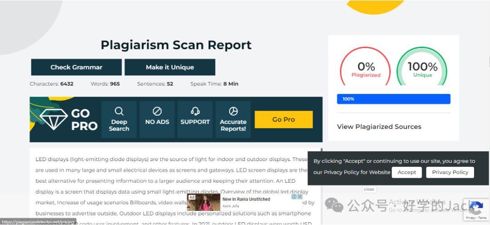Click the SUPPORT headset icon
Viewport: 490px width, 225px height.
point(195,111)
